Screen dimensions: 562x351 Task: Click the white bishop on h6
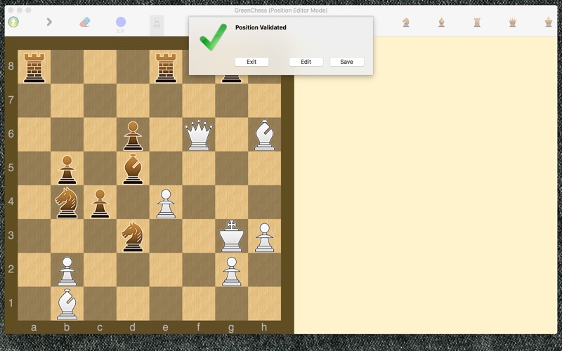click(x=265, y=135)
